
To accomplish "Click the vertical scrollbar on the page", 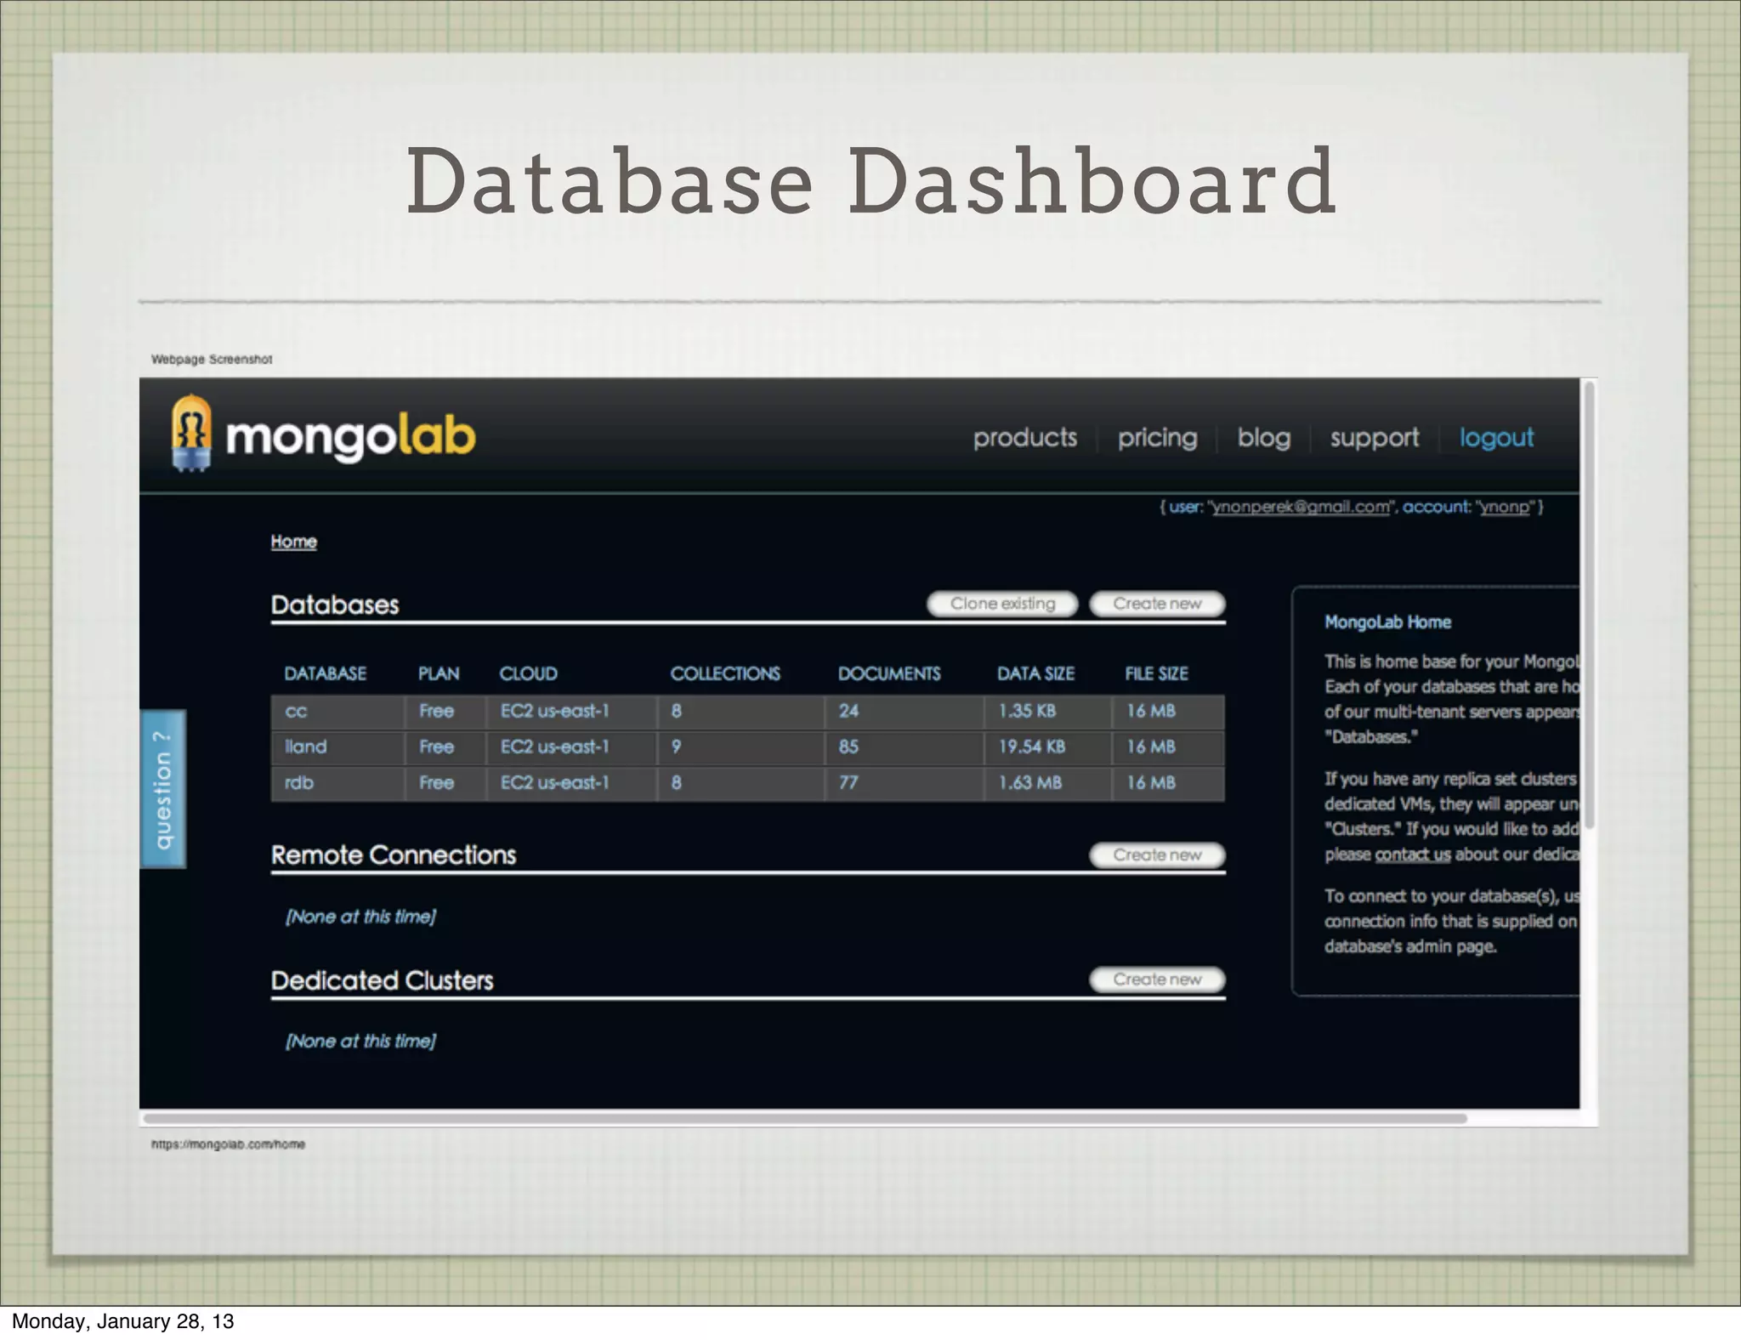I will (x=1589, y=604).
